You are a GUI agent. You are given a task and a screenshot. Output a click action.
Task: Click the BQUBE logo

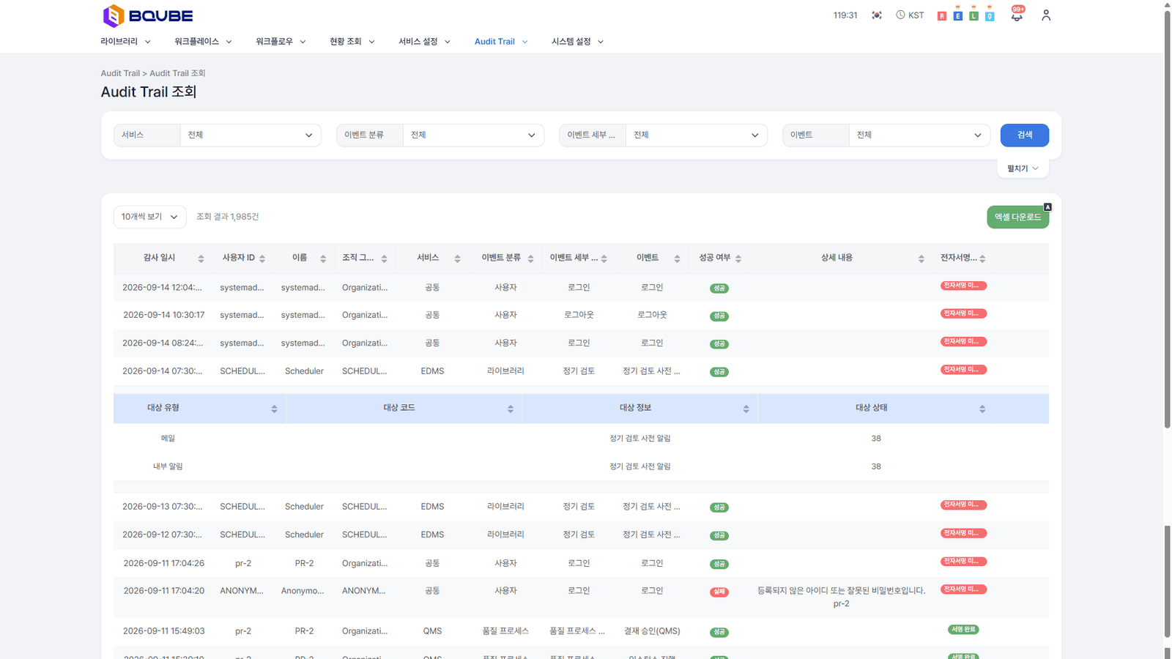[148, 15]
